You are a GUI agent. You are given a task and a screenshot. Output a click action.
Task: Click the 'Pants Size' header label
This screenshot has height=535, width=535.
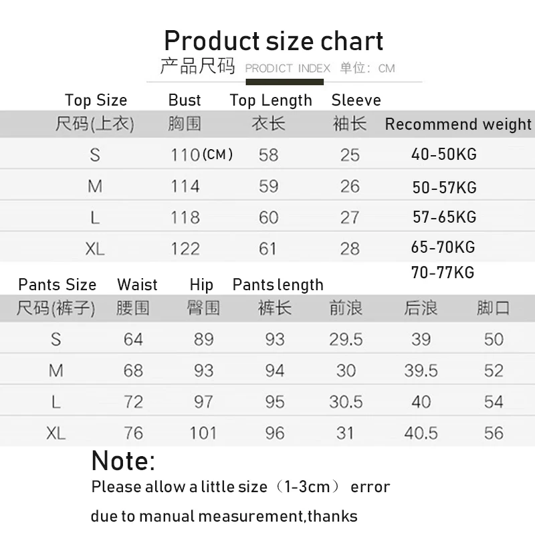coord(58,285)
